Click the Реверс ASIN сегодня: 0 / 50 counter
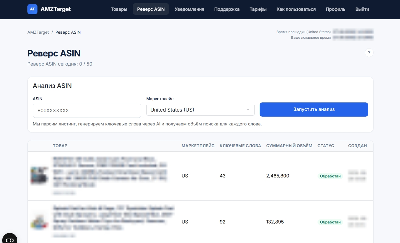 click(x=60, y=64)
